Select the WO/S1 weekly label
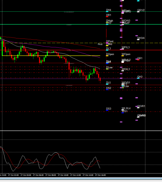This screenshot has width=162, height=182. coord(126,83)
